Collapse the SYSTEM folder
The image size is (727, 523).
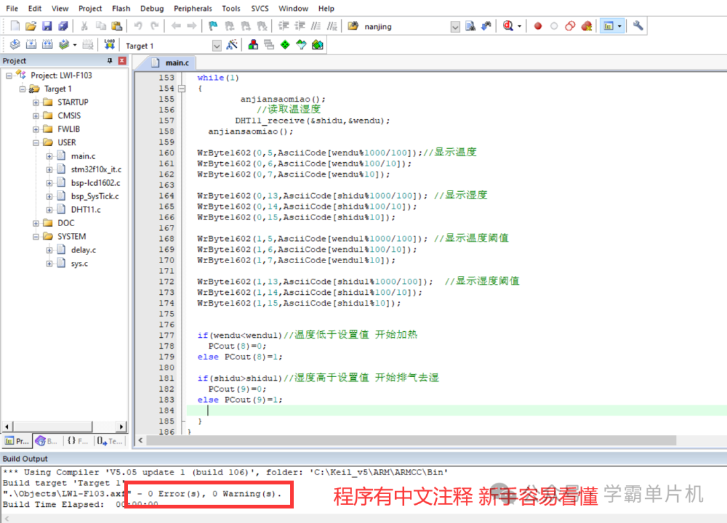point(36,237)
